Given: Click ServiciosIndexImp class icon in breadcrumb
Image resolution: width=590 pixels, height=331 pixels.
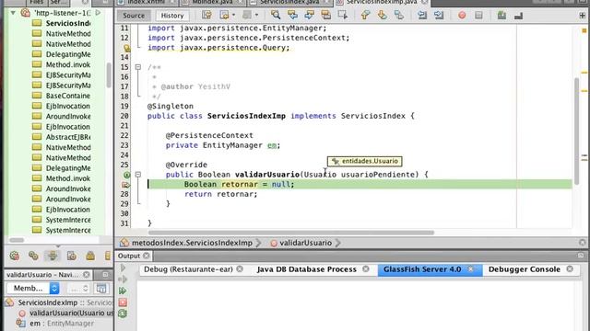Looking at the screenshot, I should click(x=124, y=243).
